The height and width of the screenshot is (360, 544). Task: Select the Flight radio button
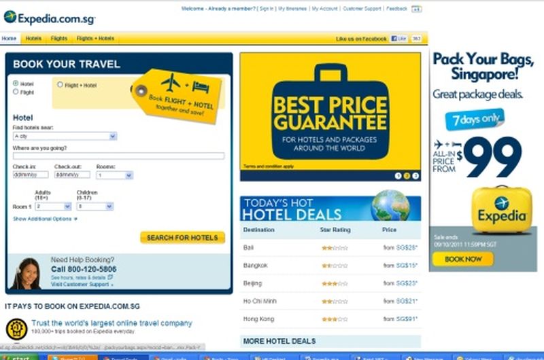[16, 92]
